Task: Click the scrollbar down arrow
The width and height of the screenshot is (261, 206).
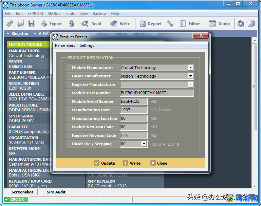Action: (254, 186)
